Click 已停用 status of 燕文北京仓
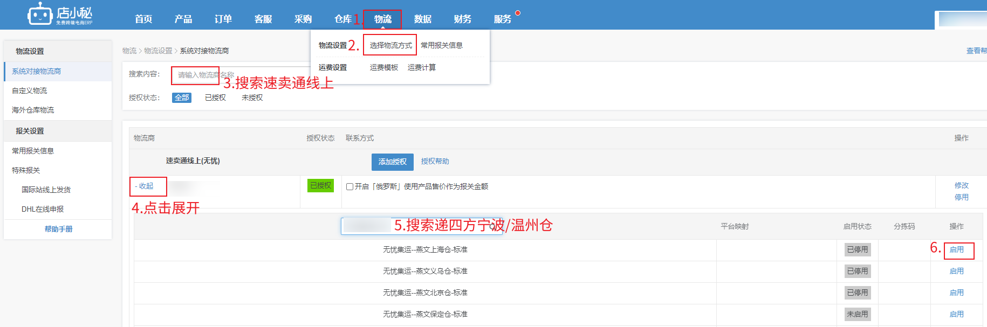987x327 pixels. [x=858, y=293]
